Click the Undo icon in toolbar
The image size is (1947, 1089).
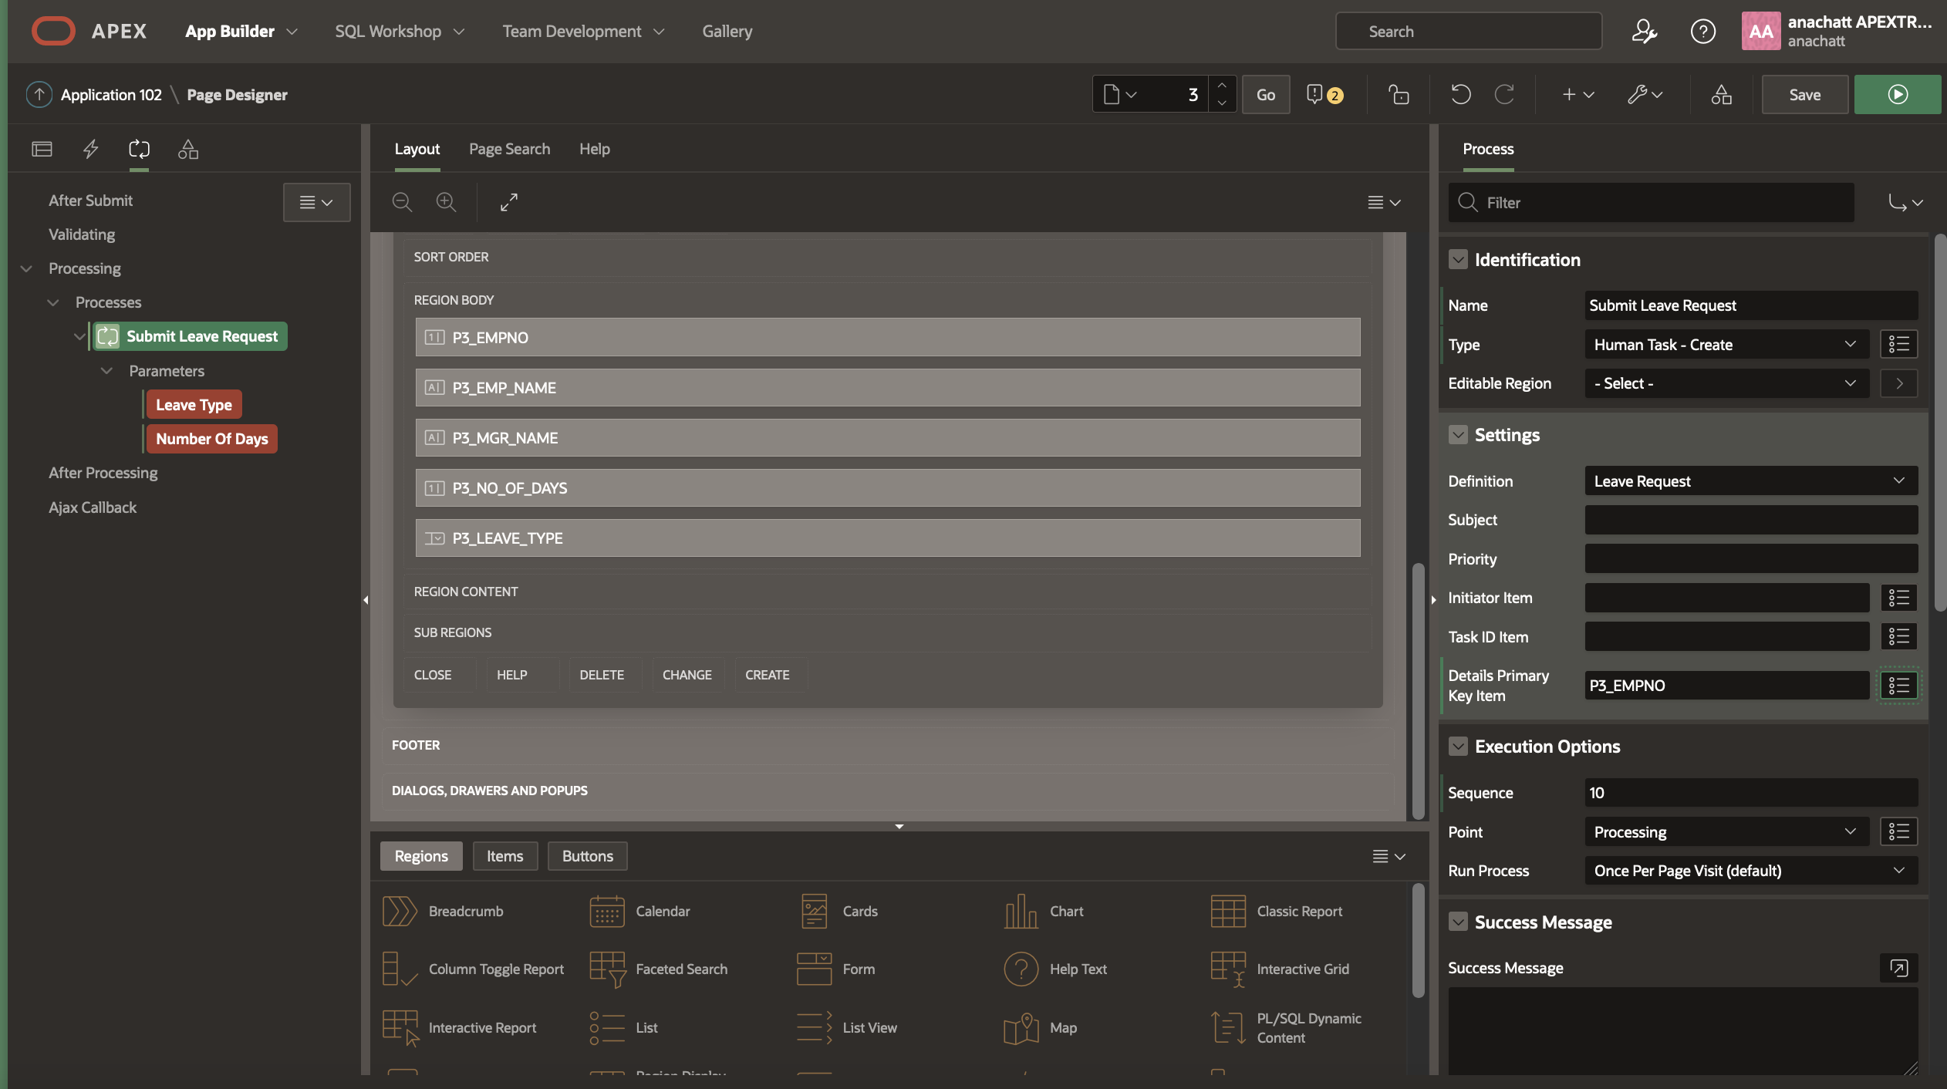pyautogui.click(x=1460, y=95)
